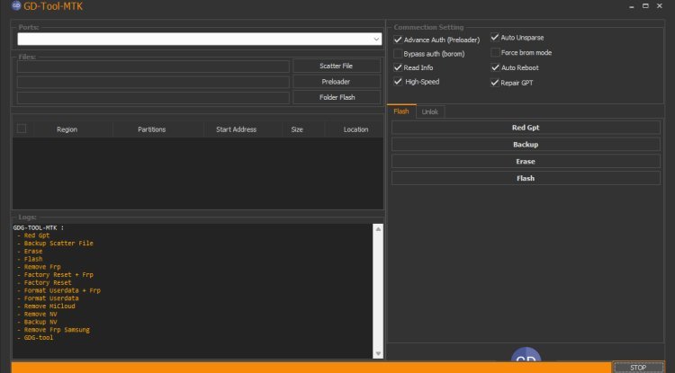
Task: Click 'Factory Reset + Frp' log line
Action: [58, 275]
